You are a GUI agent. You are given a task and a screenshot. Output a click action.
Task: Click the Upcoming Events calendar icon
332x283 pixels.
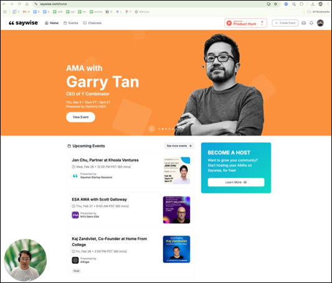[x=69, y=146]
